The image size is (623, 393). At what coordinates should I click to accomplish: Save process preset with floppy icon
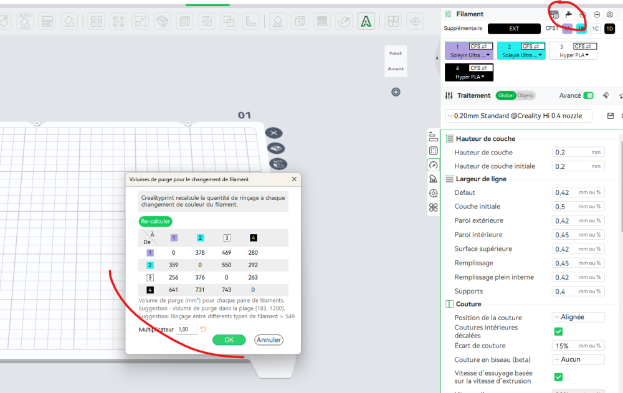click(611, 116)
